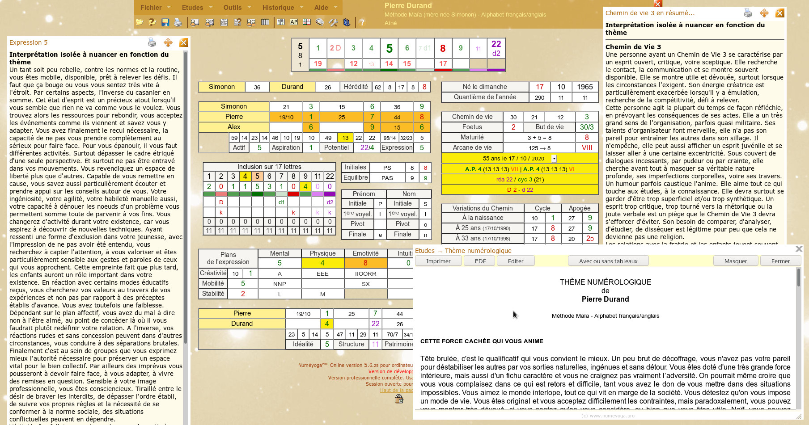809x425 pixels.
Task: Click the PDF button
Action: (x=480, y=261)
